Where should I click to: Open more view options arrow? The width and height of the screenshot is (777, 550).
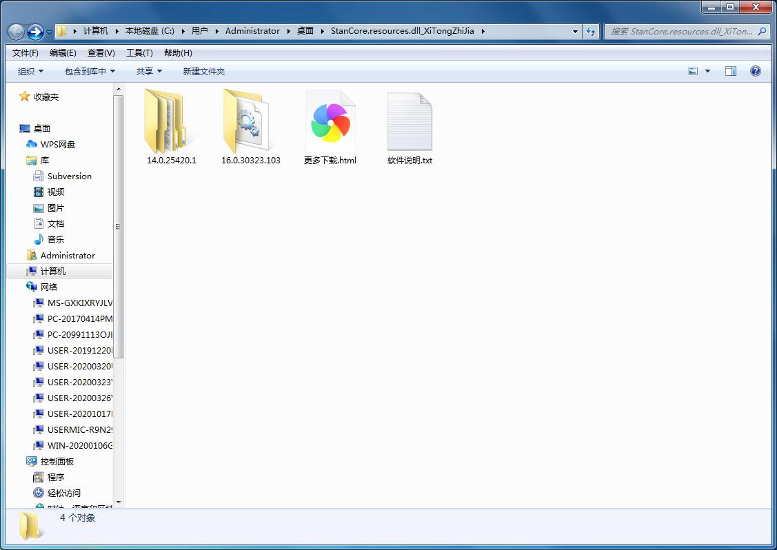pyautogui.click(x=707, y=72)
